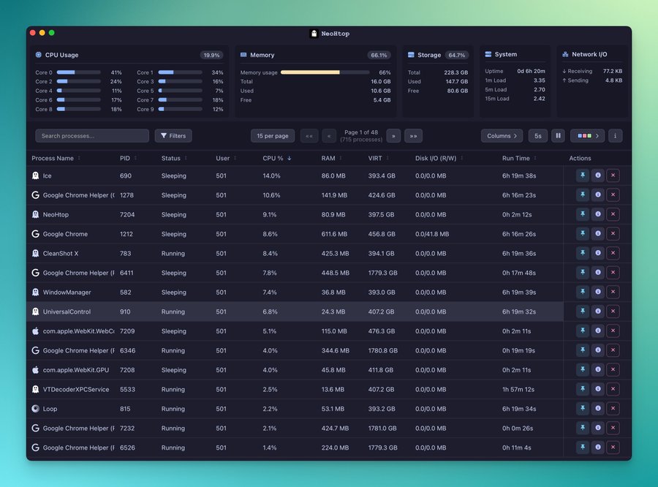Show info for the NeoHtop process

point(597,214)
